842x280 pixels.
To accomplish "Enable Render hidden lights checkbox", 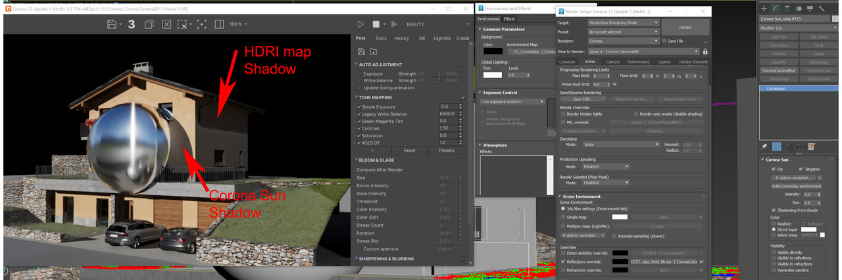I will tap(563, 114).
